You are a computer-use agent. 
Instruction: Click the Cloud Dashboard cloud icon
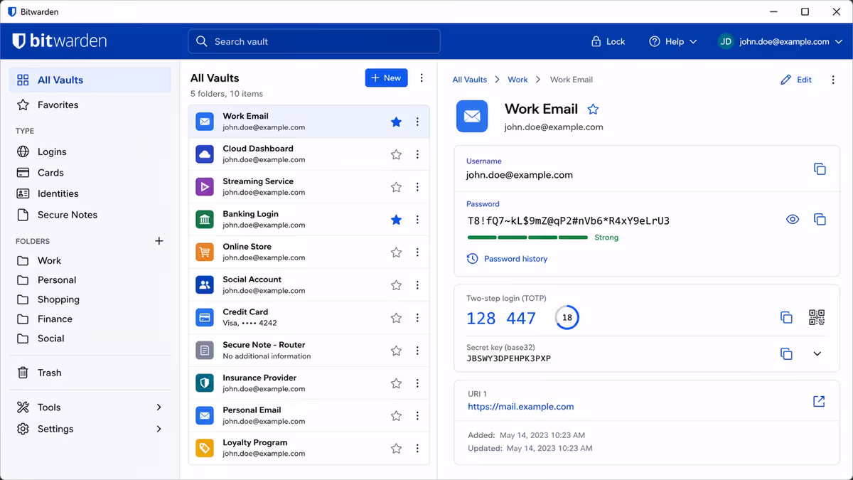(x=205, y=154)
